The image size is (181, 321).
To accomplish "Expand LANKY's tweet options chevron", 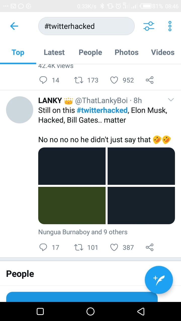I will (171, 100).
